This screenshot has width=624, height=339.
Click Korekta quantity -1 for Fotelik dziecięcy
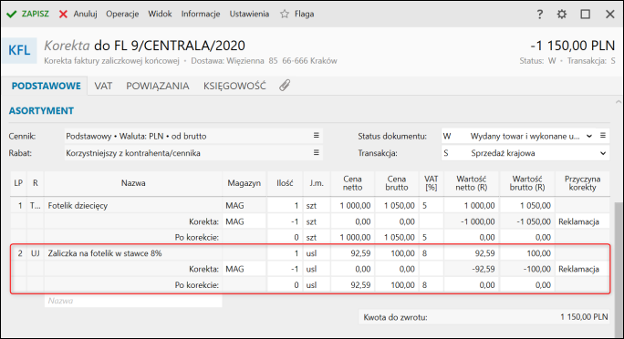pyautogui.click(x=285, y=221)
